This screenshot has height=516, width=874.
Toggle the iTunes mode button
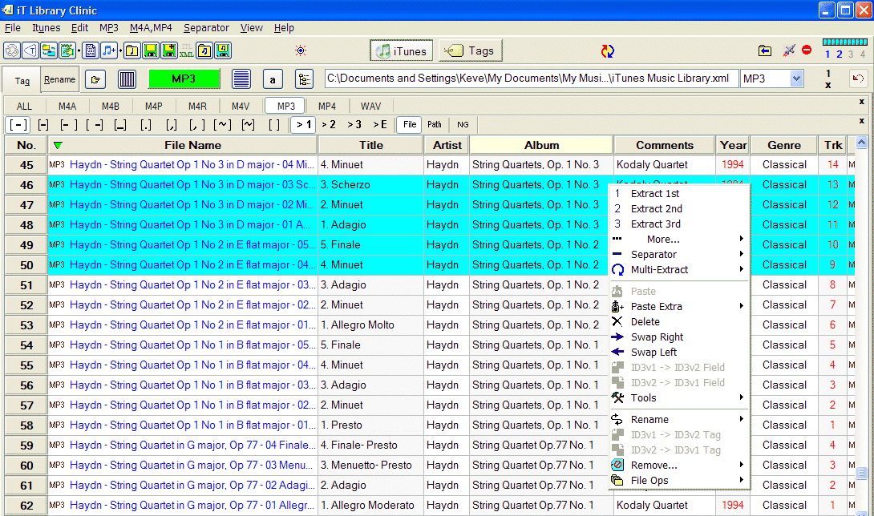coord(401,50)
